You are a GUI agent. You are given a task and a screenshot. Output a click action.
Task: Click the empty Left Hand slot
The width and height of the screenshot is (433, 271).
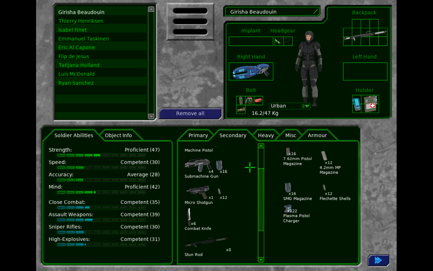tap(365, 71)
